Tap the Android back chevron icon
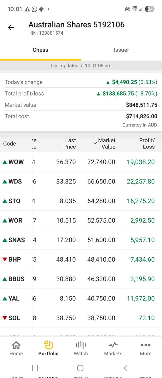This screenshot has height=378, width=162. (125, 368)
